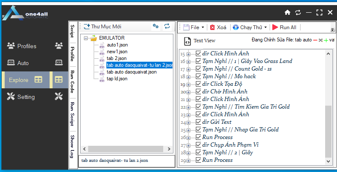Toggle checkbox for step 18 Mo hack
This screenshot has height=172, width=337.
[x=198, y=76]
